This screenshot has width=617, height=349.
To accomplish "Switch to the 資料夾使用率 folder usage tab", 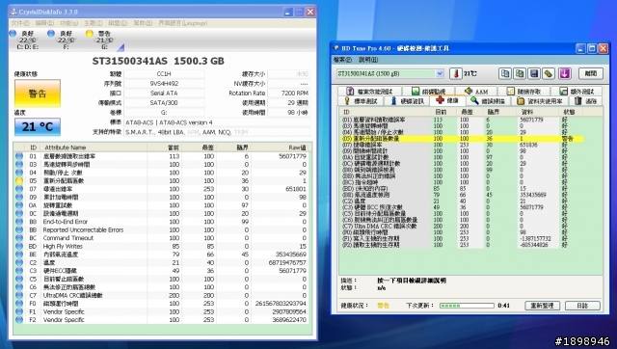I will click(x=540, y=101).
